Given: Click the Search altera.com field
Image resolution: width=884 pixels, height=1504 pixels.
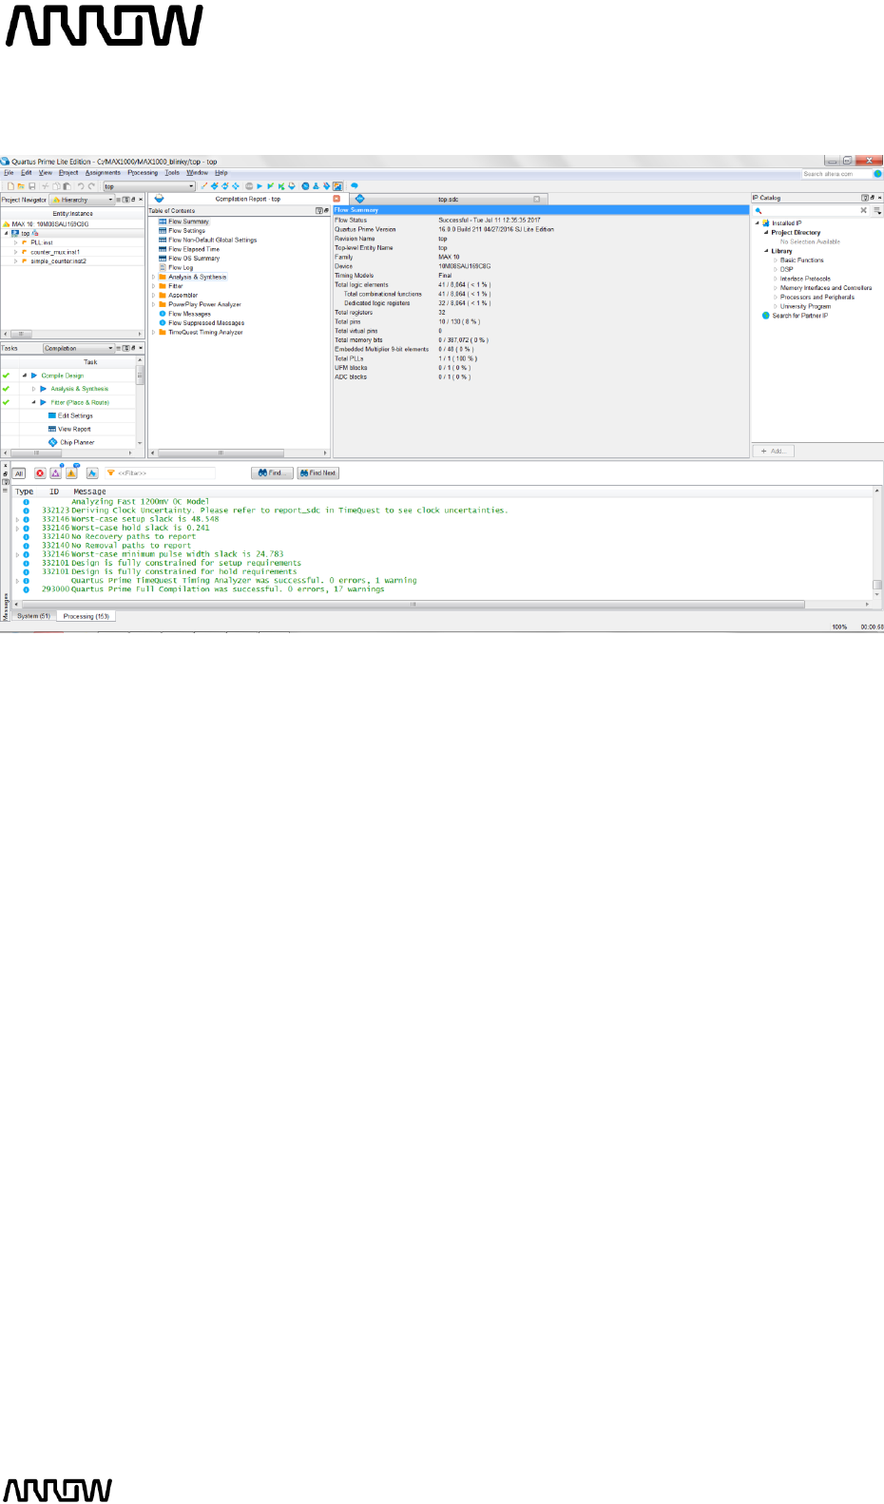Looking at the screenshot, I should pos(836,174).
